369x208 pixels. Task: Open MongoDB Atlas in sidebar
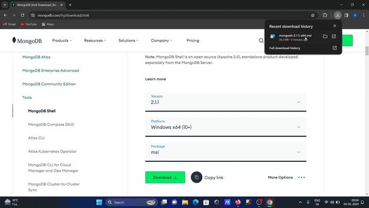(x=36, y=57)
